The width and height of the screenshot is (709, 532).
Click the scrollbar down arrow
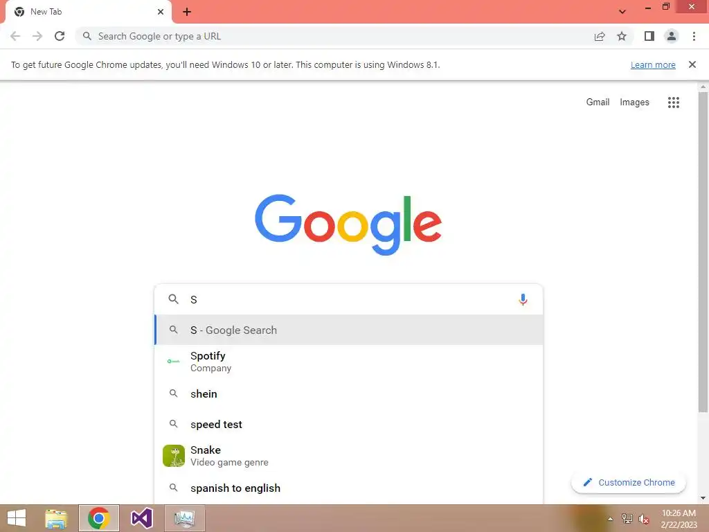click(703, 498)
